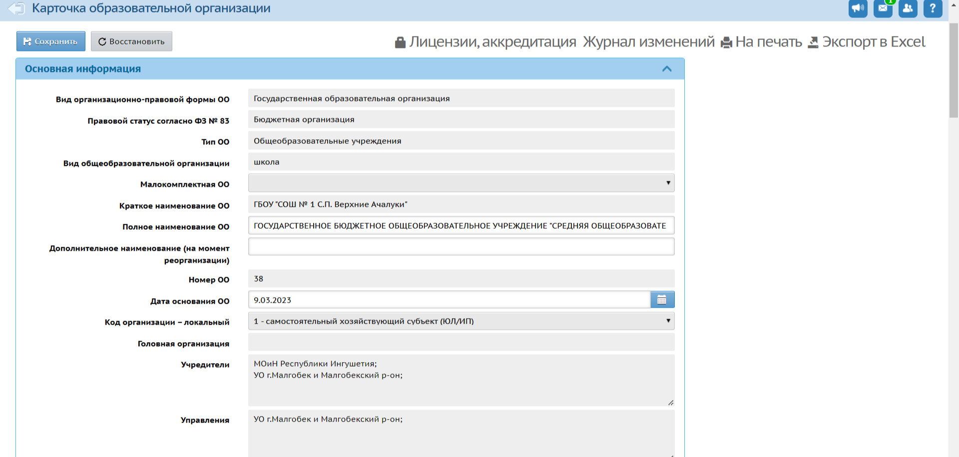Viewport: 959px width, 457px height.
Task: Open the help question mark icon
Action: click(x=933, y=8)
